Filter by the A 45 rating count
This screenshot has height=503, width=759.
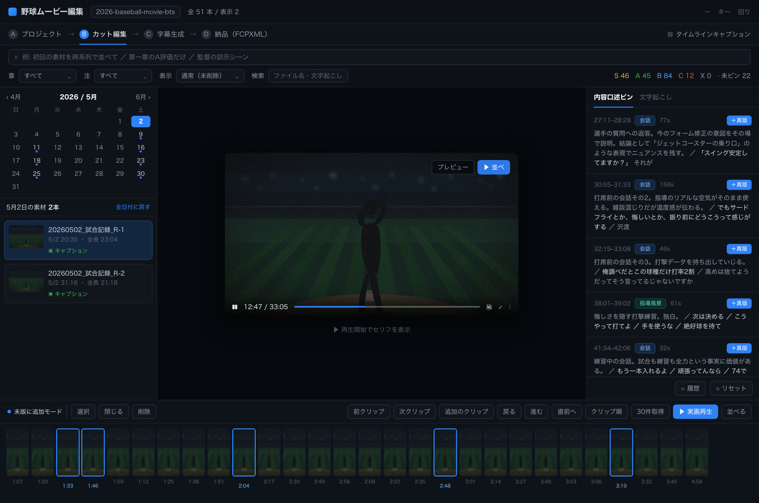pos(643,76)
